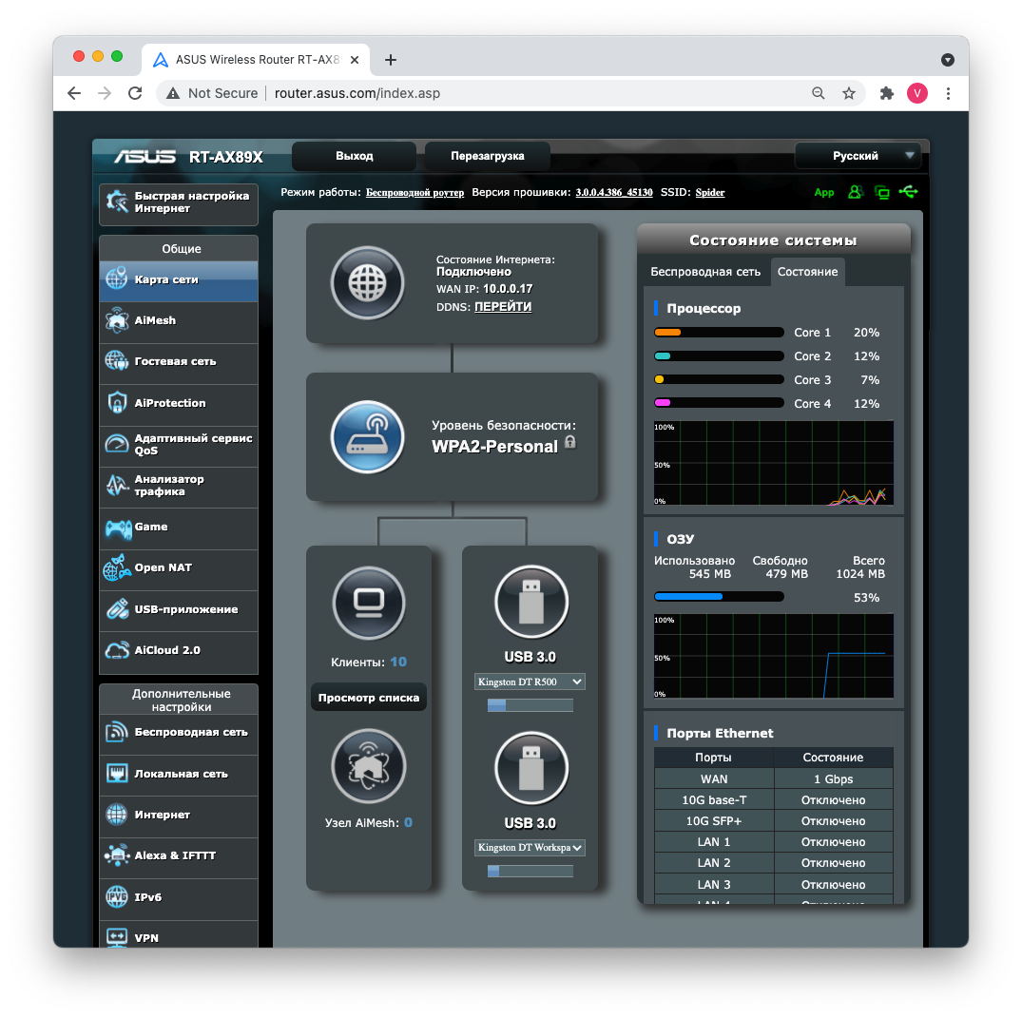Click the Spider SSID link
Image resolution: width=1022 pixels, height=1018 pixels.
point(710,193)
